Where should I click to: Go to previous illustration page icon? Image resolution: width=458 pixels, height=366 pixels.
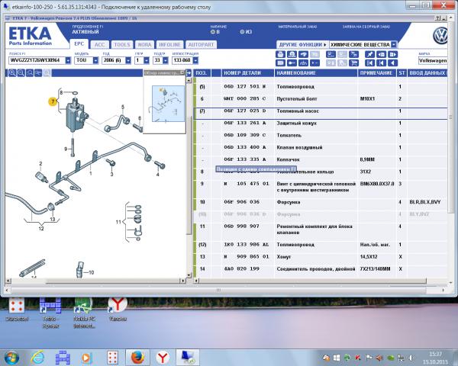coord(381,54)
